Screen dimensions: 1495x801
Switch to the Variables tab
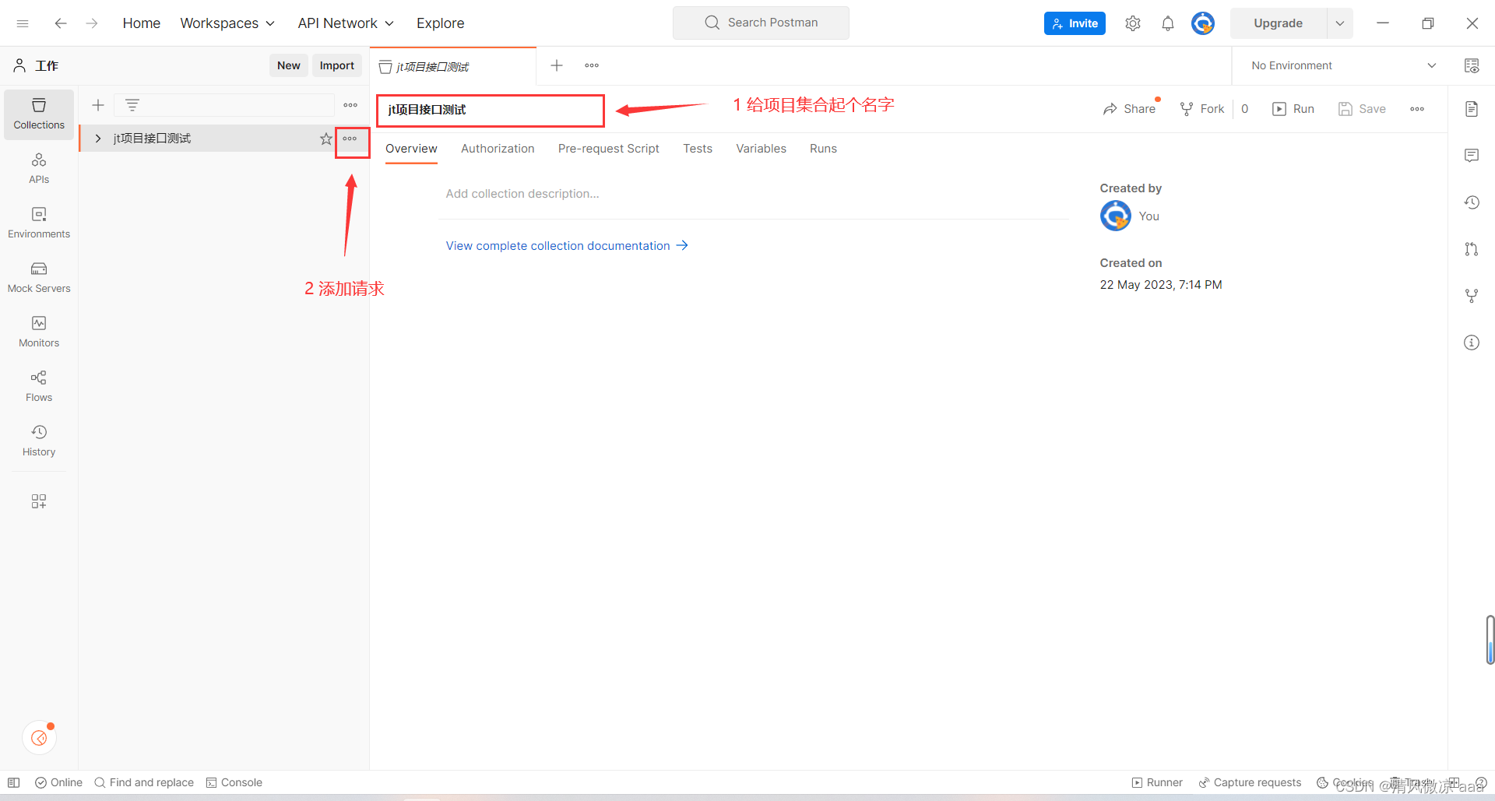tap(761, 149)
